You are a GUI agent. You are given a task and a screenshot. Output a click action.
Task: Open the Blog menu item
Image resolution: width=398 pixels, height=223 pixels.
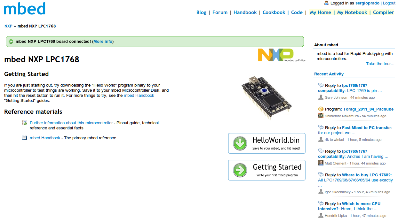coord(201,12)
